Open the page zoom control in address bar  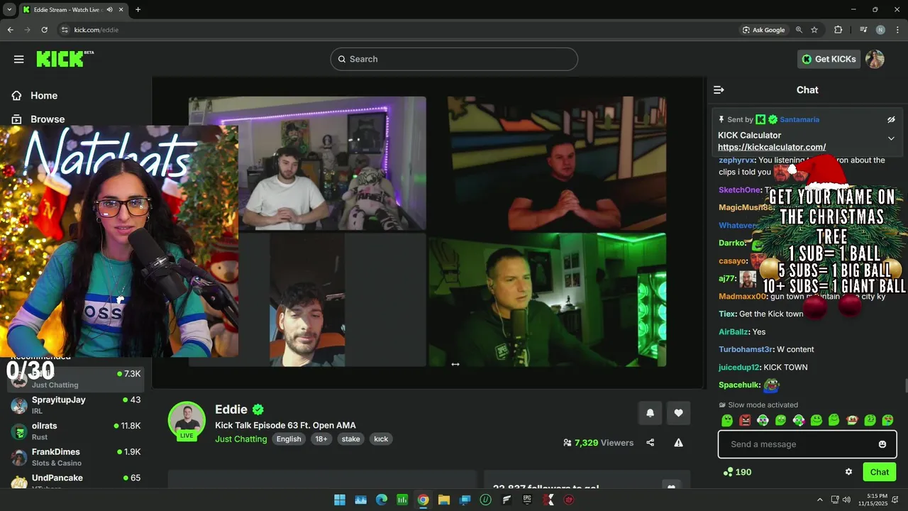pos(799,30)
